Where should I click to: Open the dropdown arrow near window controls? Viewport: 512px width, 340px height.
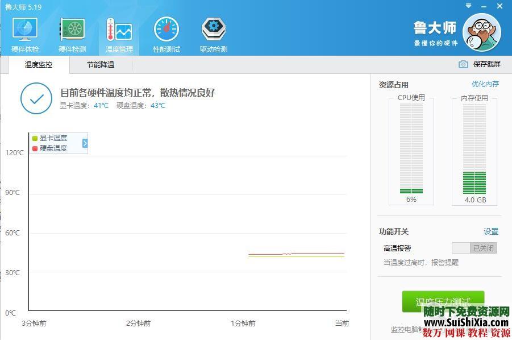click(468, 6)
